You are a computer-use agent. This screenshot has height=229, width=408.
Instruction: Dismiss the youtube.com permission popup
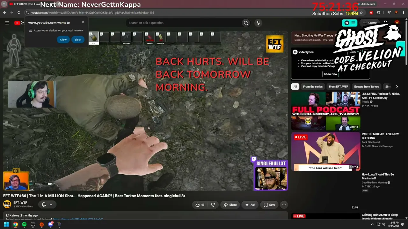83,23
